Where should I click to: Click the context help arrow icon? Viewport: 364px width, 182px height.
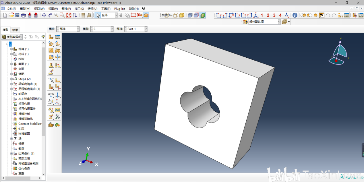(x=144, y=9)
